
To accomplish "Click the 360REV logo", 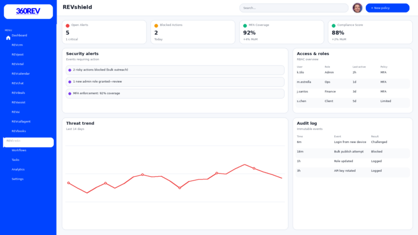I will [28, 11].
